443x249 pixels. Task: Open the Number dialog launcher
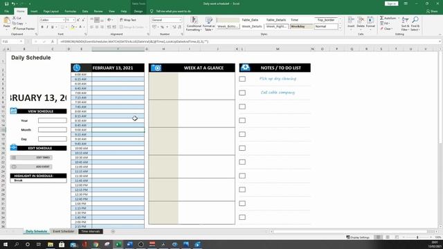pos(181,34)
